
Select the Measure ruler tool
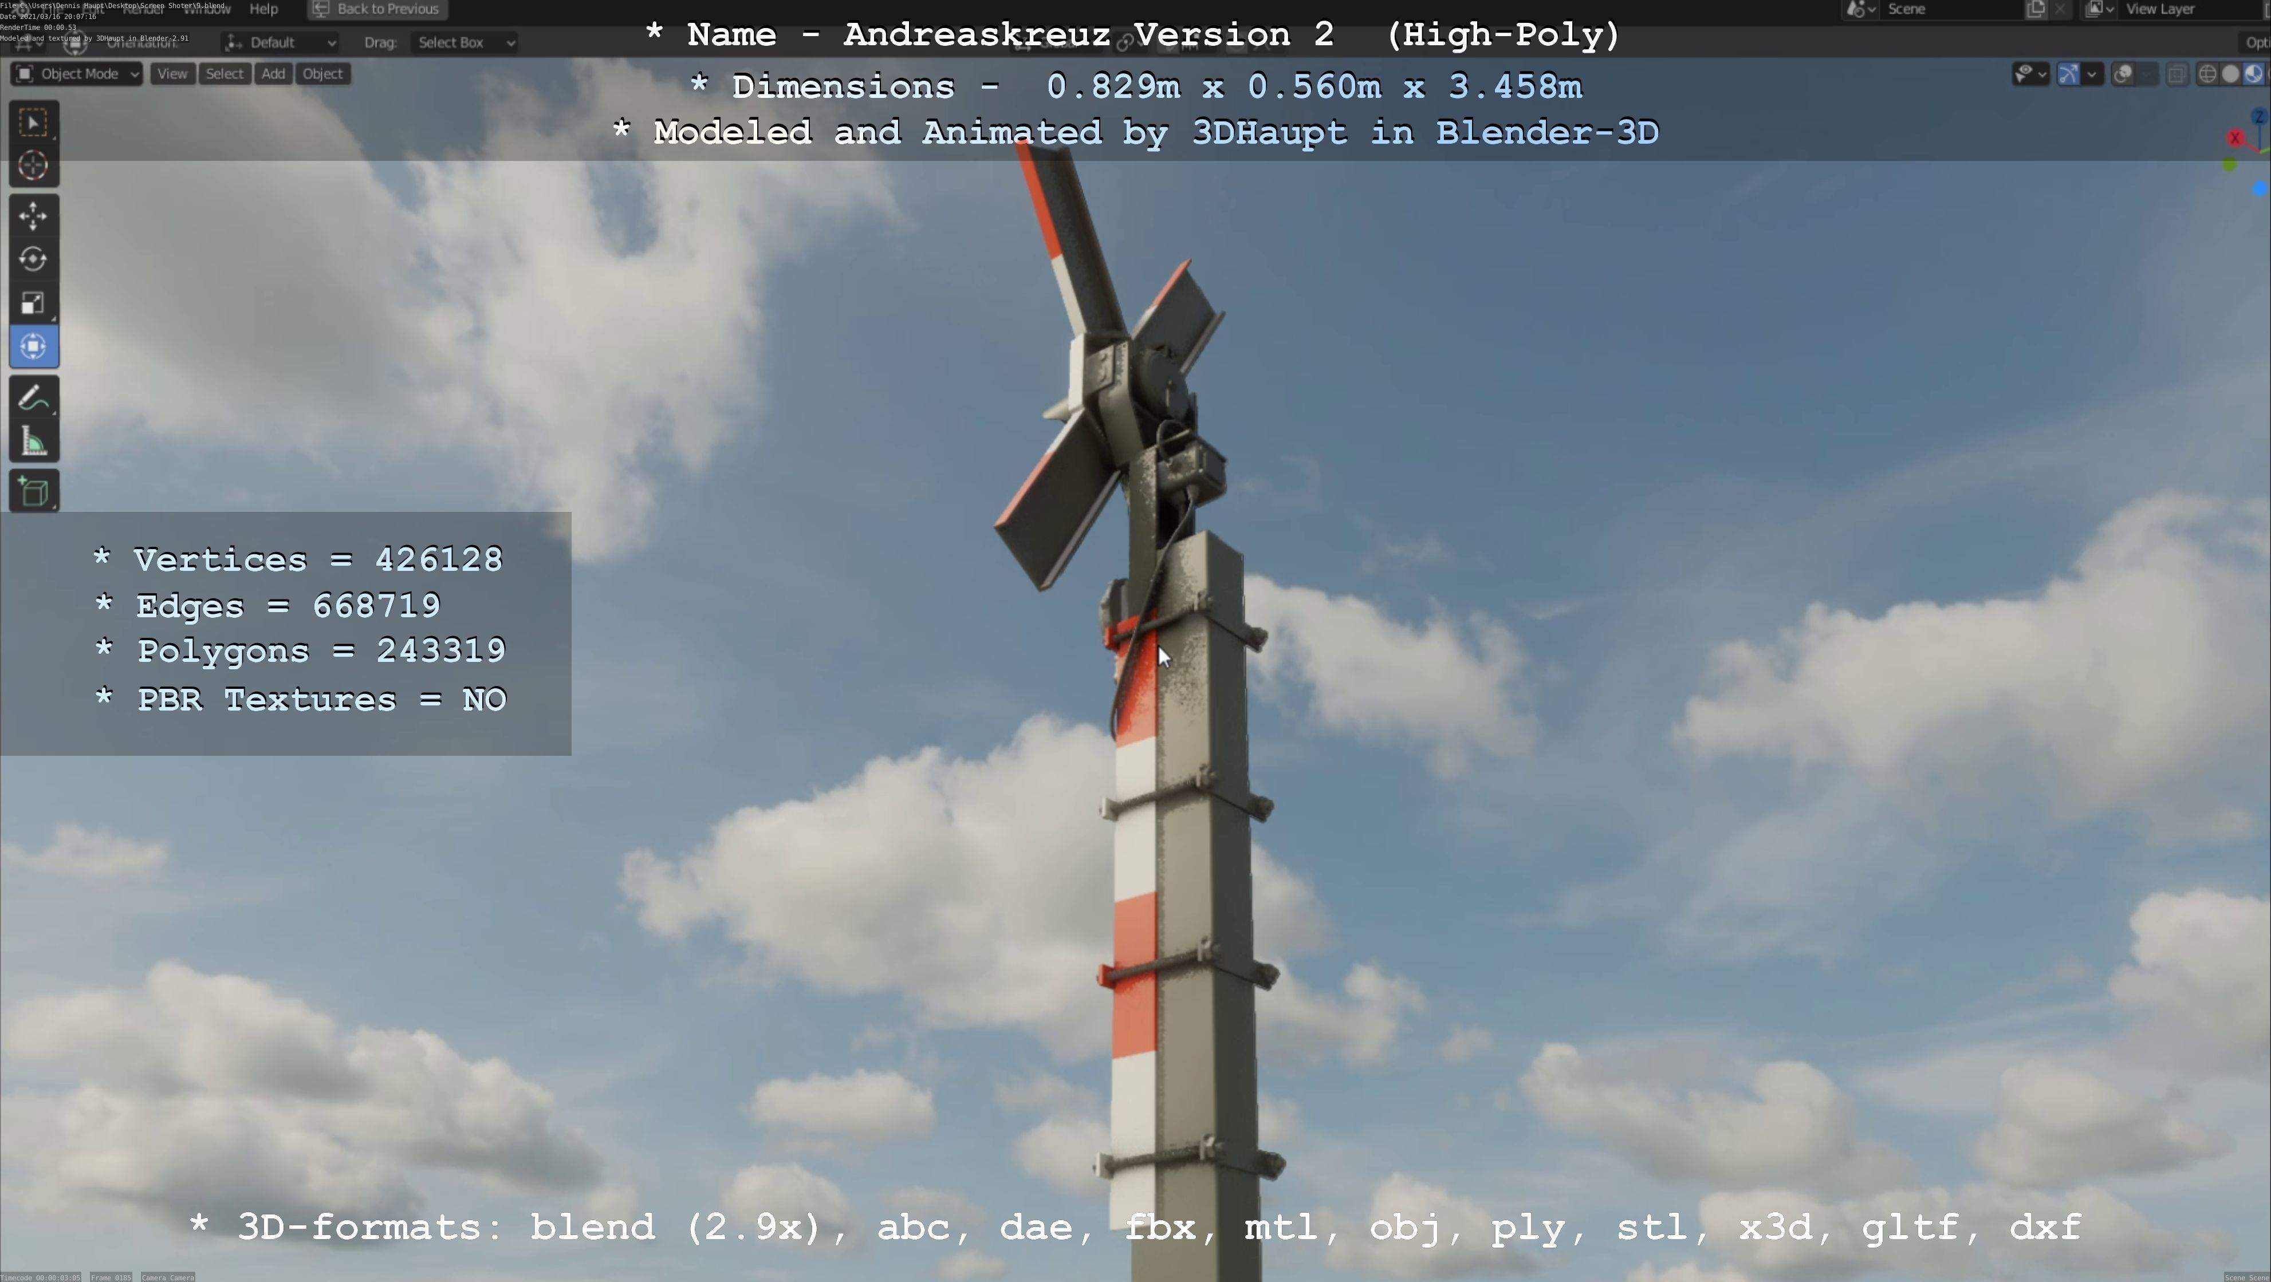pos(33,441)
